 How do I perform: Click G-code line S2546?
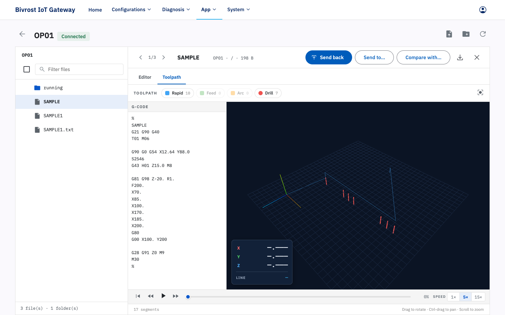coord(138,159)
